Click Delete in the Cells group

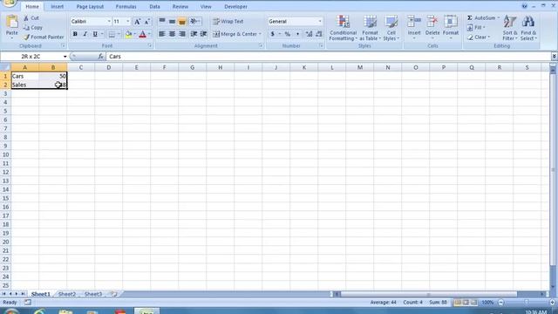pyautogui.click(x=432, y=28)
